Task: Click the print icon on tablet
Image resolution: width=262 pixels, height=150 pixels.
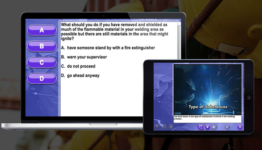Action: pyautogui.click(x=171, y=127)
